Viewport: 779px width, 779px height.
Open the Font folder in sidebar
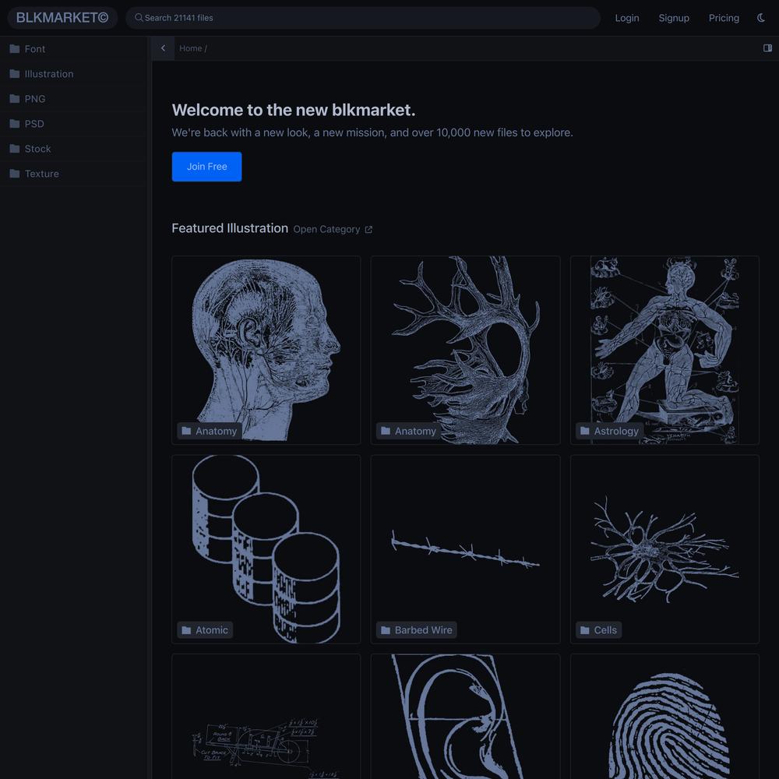[x=73, y=48]
